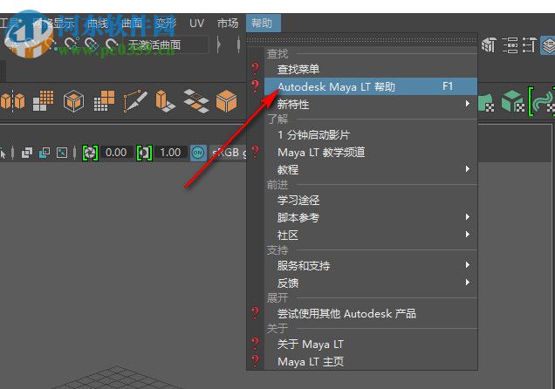Toggle the Channel Box layers icon
Screen dimensions: 555x389
coord(548,45)
